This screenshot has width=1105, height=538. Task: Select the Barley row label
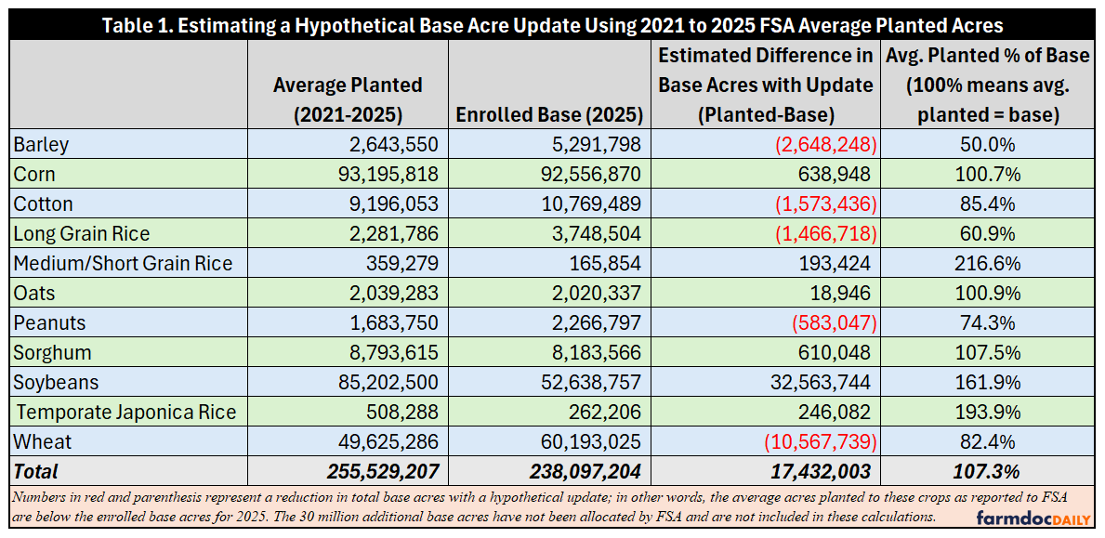point(41,144)
